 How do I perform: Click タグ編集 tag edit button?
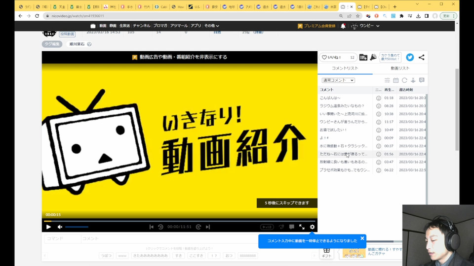click(52, 44)
